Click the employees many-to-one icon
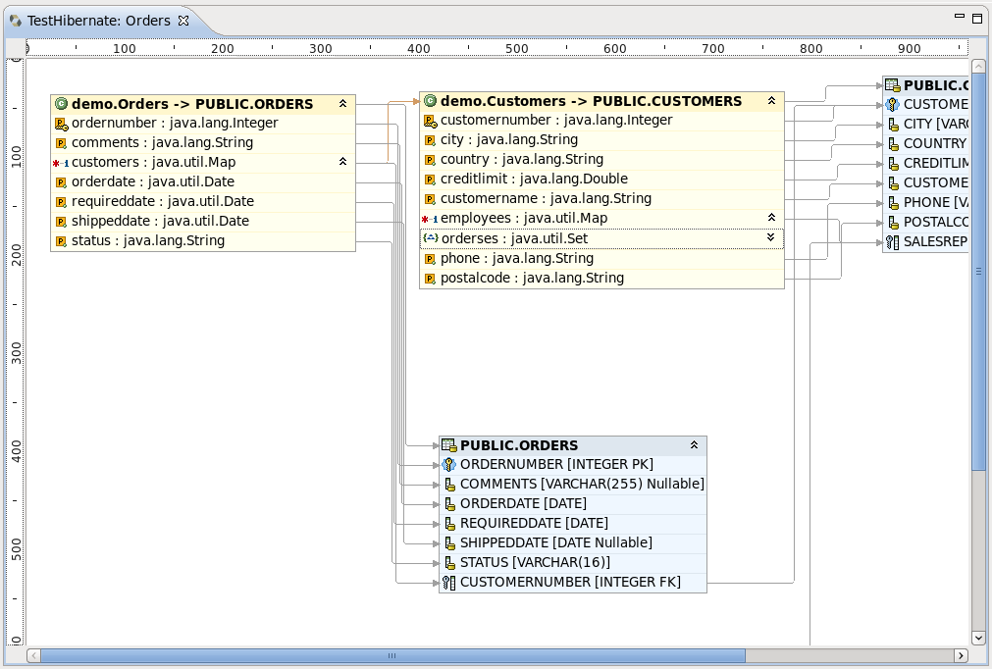 pyautogui.click(x=430, y=219)
